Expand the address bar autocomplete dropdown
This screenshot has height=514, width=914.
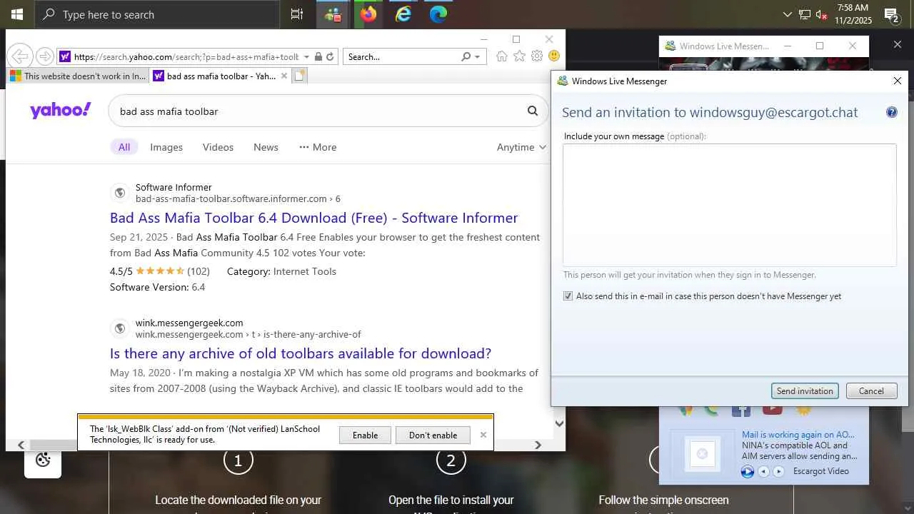coord(306,56)
